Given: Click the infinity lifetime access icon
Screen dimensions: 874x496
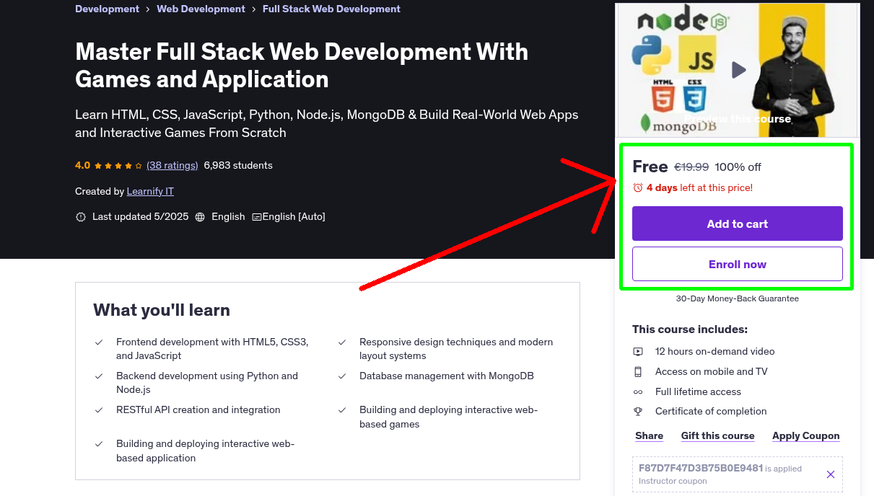Looking at the screenshot, I should pos(638,392).
